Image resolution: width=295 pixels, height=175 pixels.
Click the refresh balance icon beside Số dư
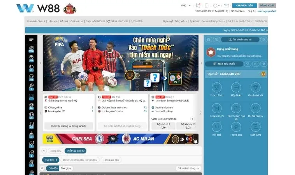pos(109,21)
